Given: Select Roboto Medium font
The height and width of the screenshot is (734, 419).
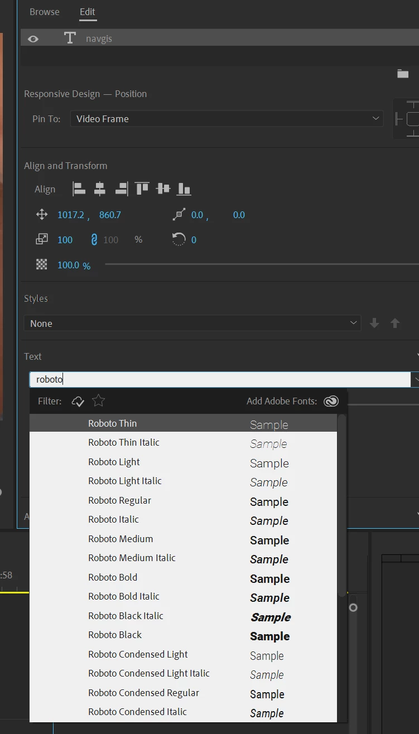Looking at the screenshot, I should click(184, 539).
